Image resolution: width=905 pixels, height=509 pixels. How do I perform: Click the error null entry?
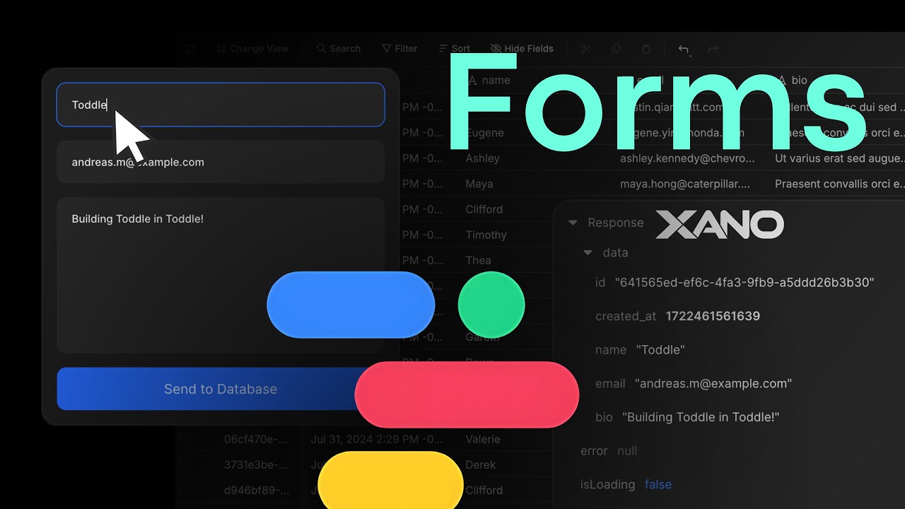pyautogui.click(x=609, y=450)
